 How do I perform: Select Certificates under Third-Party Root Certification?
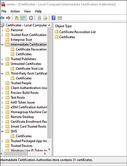(24, 78)
